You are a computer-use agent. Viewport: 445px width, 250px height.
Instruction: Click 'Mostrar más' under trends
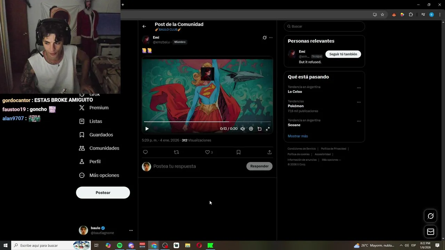(x=298, y=136)
